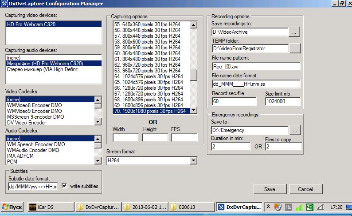Select HD Pro Webcam C920 video device

pyautogui.click(x=54, y=24)
